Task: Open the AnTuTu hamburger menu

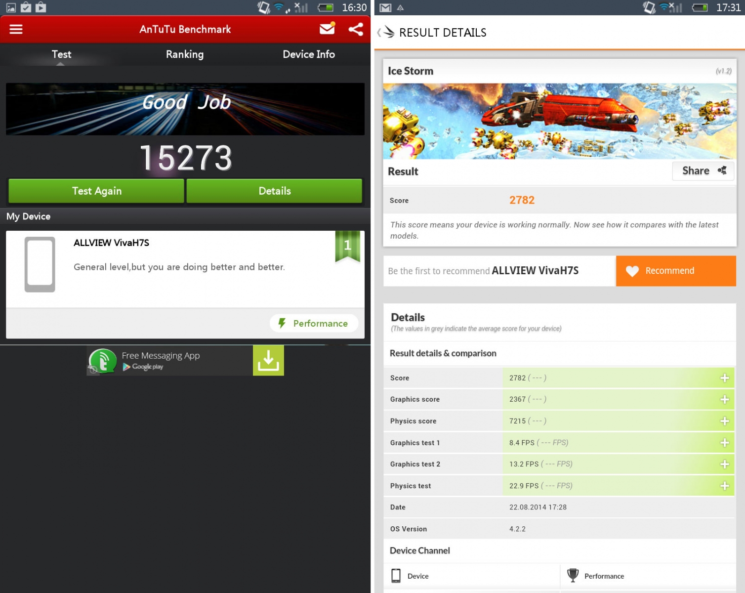Action: pyautogui.click(x=16, y=29)
